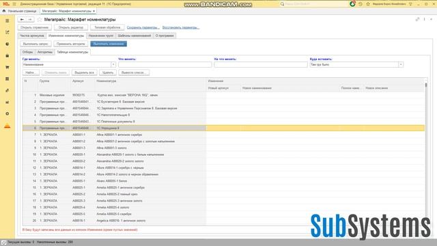Screen dimensions: 437x246
Task: Click the Вывести список button
Action: click(134, 72)
